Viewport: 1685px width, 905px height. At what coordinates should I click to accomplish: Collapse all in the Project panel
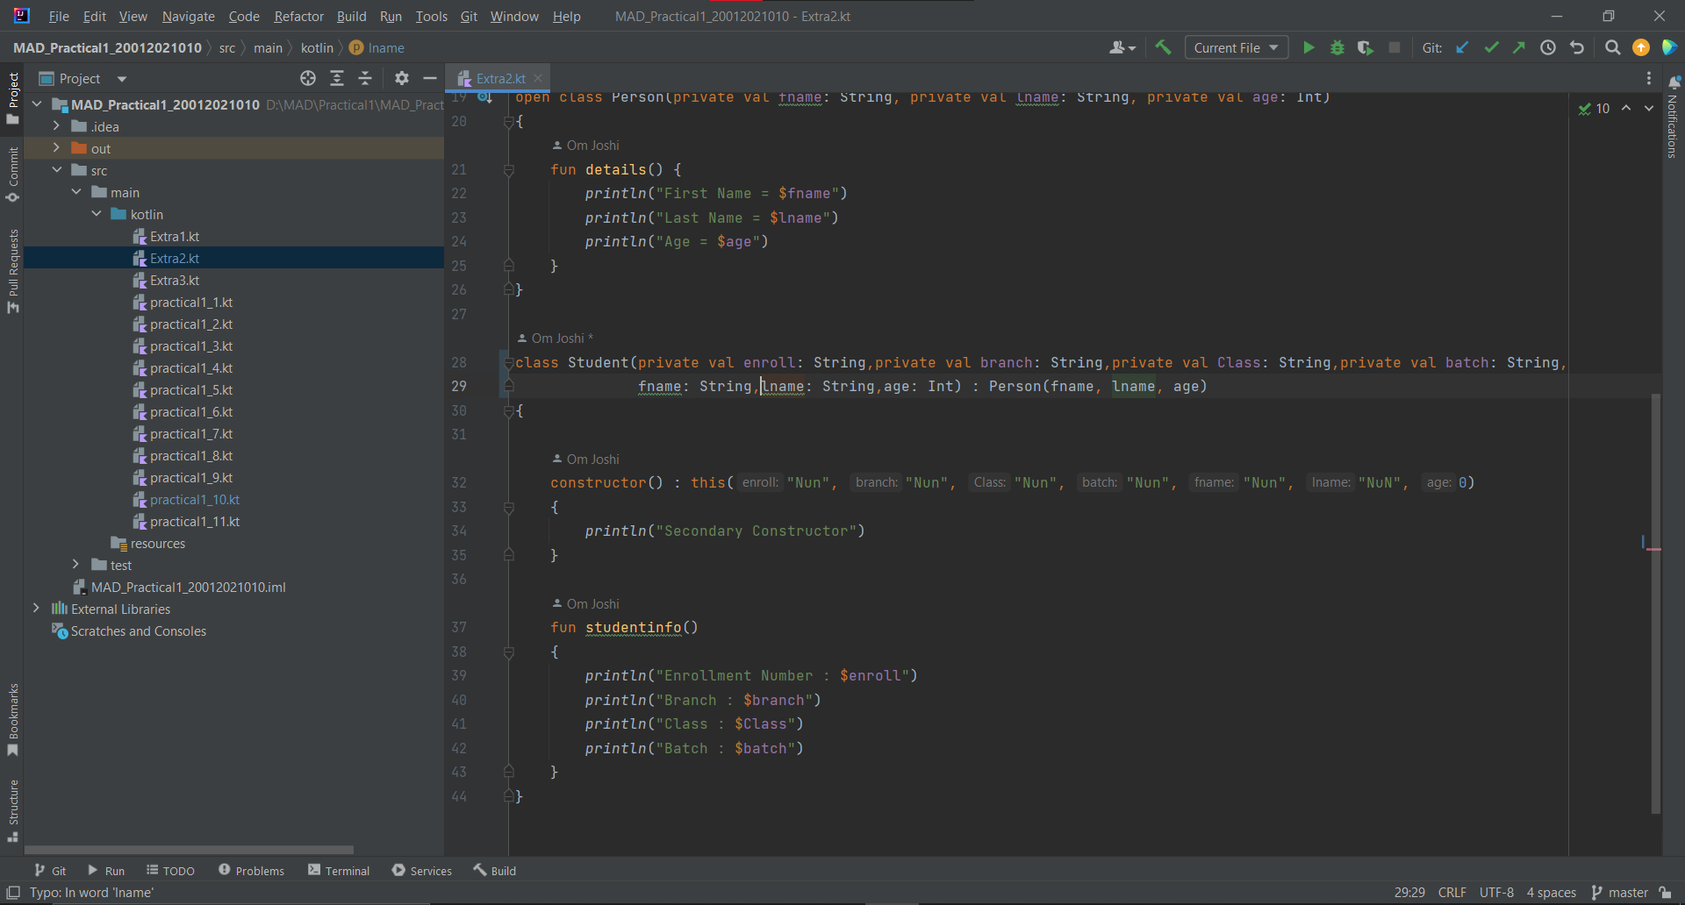click(365, 79)
